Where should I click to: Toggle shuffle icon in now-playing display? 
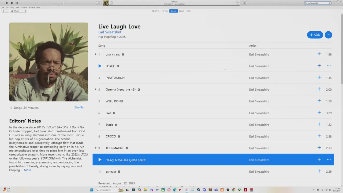tap(111, 2)
